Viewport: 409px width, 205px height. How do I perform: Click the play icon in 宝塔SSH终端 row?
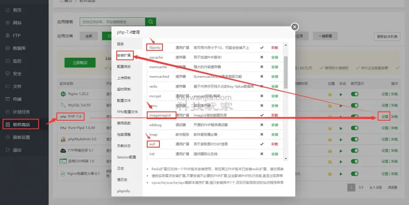click(x=341, y=162)
